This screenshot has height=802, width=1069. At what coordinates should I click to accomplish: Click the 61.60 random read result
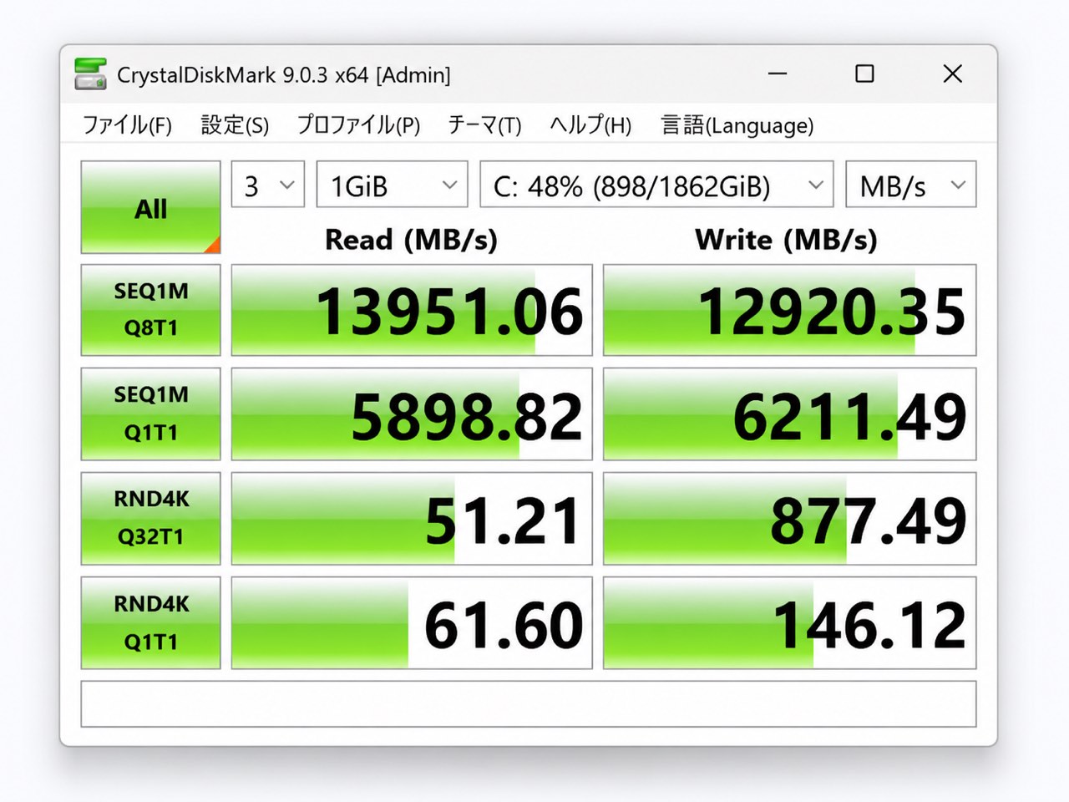point(412,622)
